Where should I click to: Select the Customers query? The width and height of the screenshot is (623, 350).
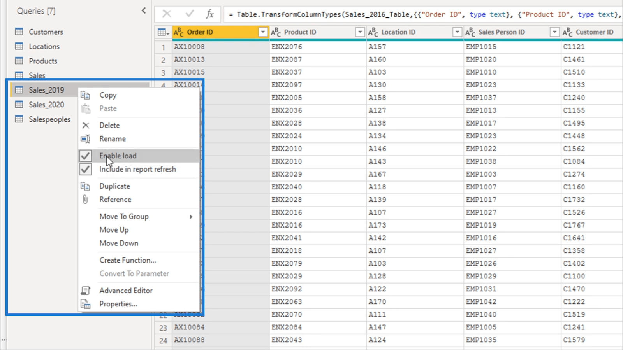click(x=46, y=32)
